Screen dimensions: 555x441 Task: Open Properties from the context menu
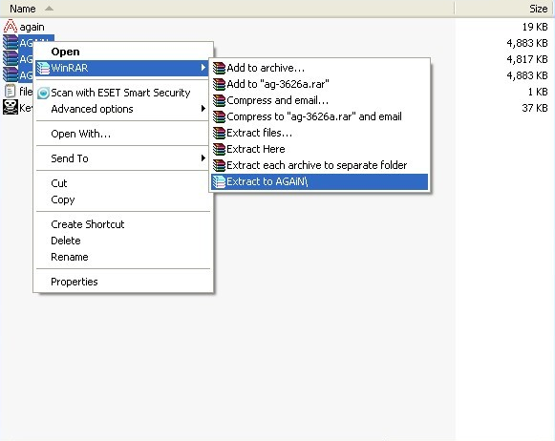123,282
